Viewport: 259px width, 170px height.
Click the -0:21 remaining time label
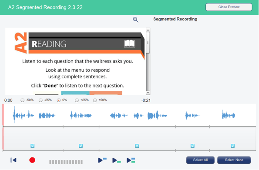[x=146, y=100]
